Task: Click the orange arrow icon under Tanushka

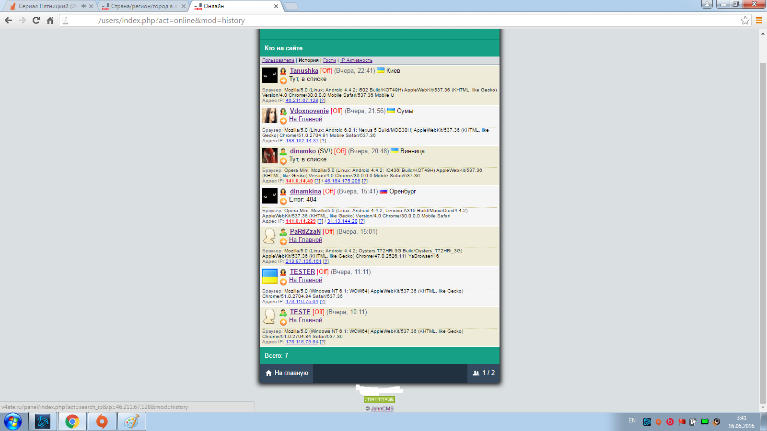Action: [283, 80]
